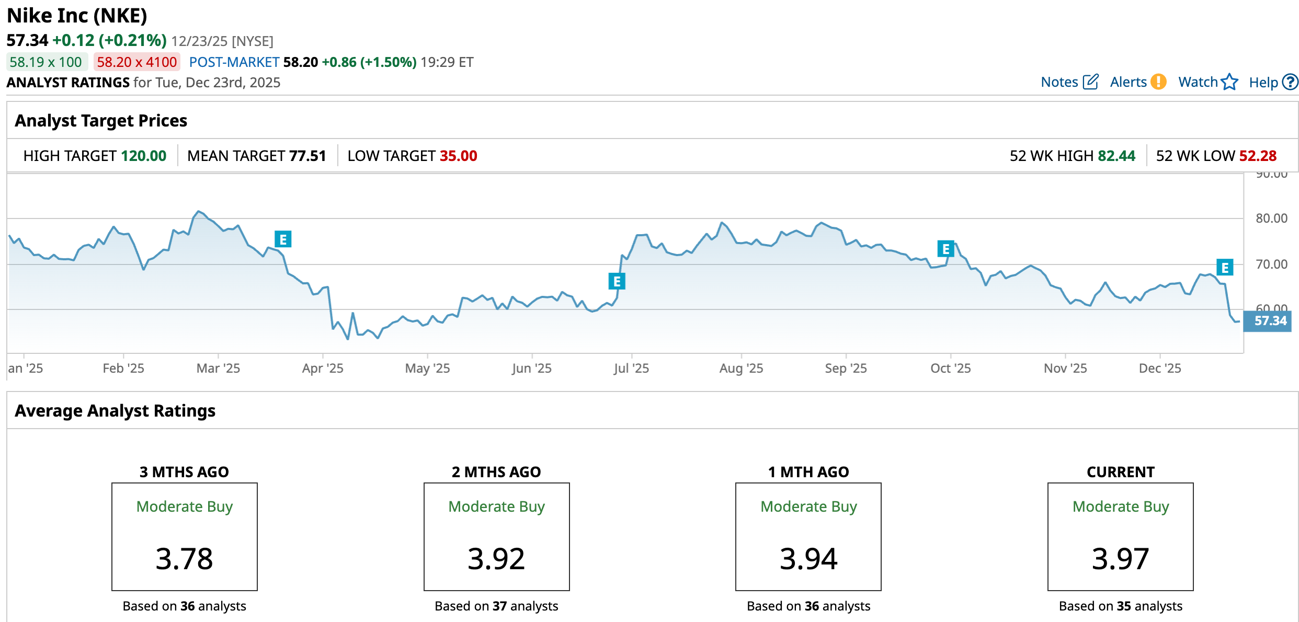
Task: Select the 1 MTH AGO rating box
Action: pos(808,536)
